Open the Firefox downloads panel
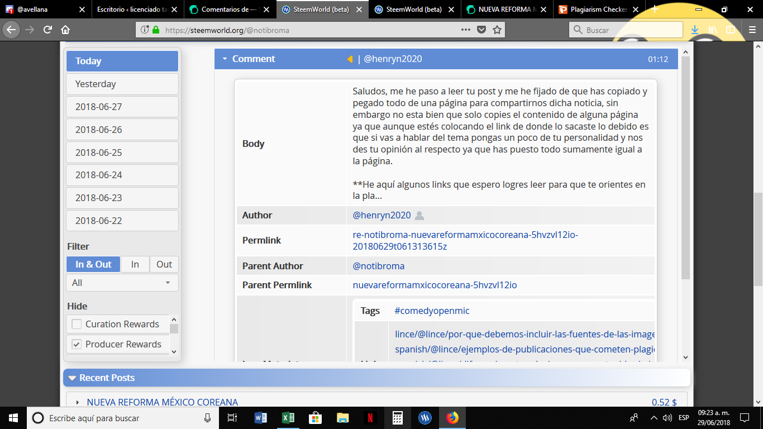This screenshot has width=763, height=429. [x=695, y=30]
